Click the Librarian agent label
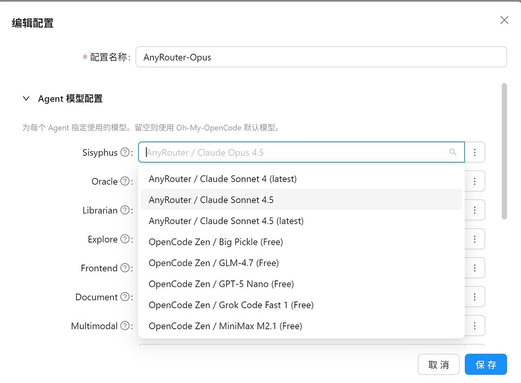The image size is (521, 383). point(100,210)
